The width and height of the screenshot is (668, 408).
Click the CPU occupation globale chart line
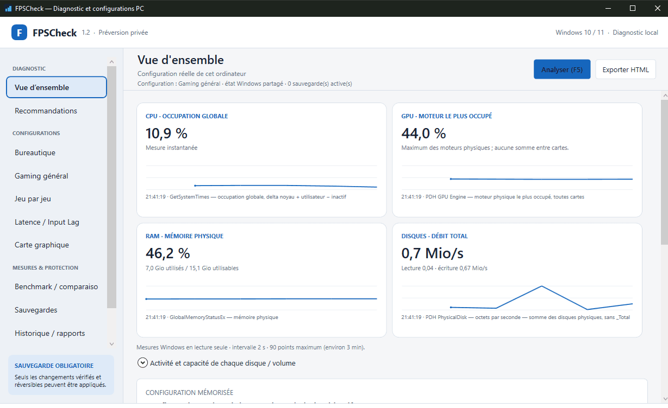pyautogui.click(x=285, y=186)
